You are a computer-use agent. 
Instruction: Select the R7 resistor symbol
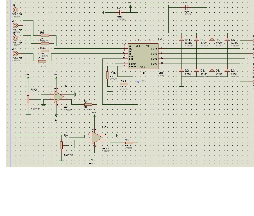pyautogui.click(x=45, y=51)
